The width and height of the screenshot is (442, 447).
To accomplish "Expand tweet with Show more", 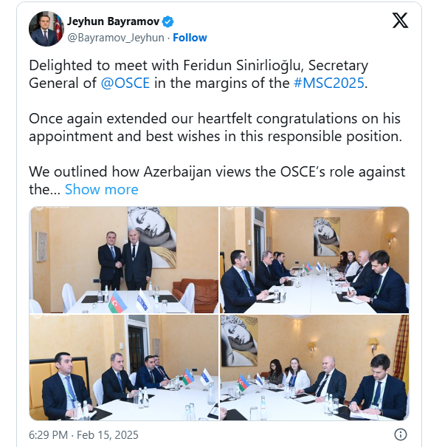I will [102, 189].
